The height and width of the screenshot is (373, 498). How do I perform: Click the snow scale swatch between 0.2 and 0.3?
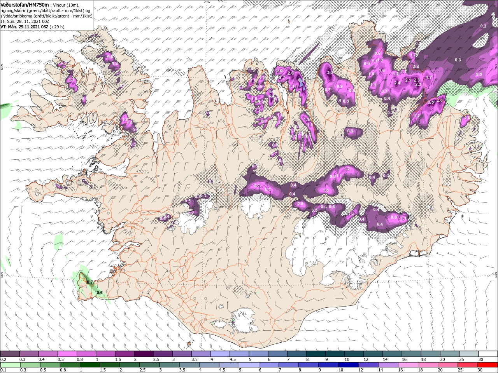pyautogui.click(x=10, y=354)
